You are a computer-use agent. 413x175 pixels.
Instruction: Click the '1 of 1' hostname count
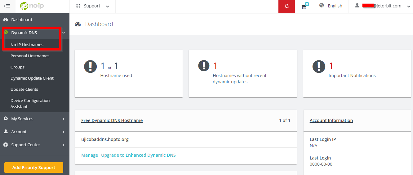point(285,120)
